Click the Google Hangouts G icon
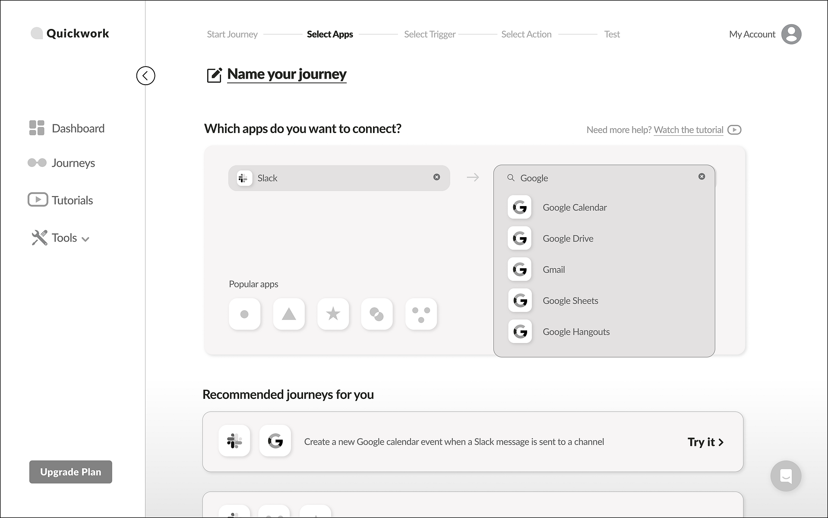828x518 pixels. click(x=520, y=331)
